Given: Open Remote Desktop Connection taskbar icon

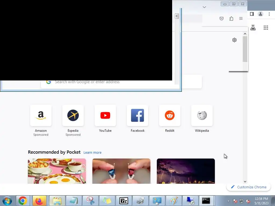Looking at the screenshot, I should click(190, 201).
